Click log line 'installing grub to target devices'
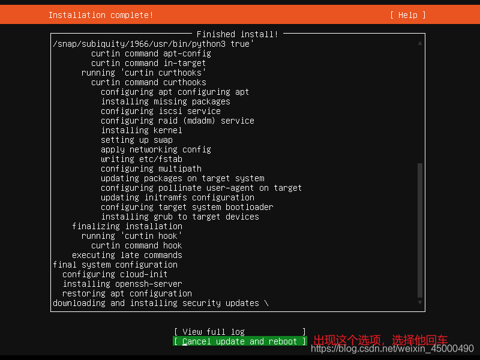 coord(179,217)
